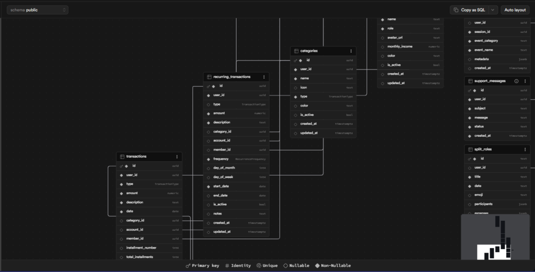Click the nullable diamond beside categories icon column

click(296, 88)
